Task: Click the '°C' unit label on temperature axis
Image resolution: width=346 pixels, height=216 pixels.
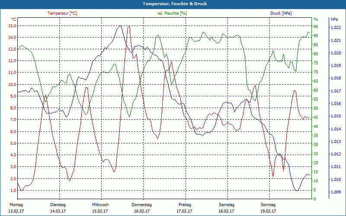Action: click(x=14, y=19)
